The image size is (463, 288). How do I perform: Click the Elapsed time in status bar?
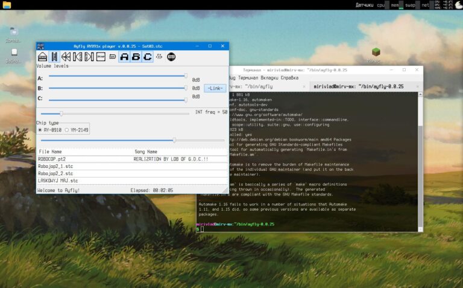click(x=152, y=190)
